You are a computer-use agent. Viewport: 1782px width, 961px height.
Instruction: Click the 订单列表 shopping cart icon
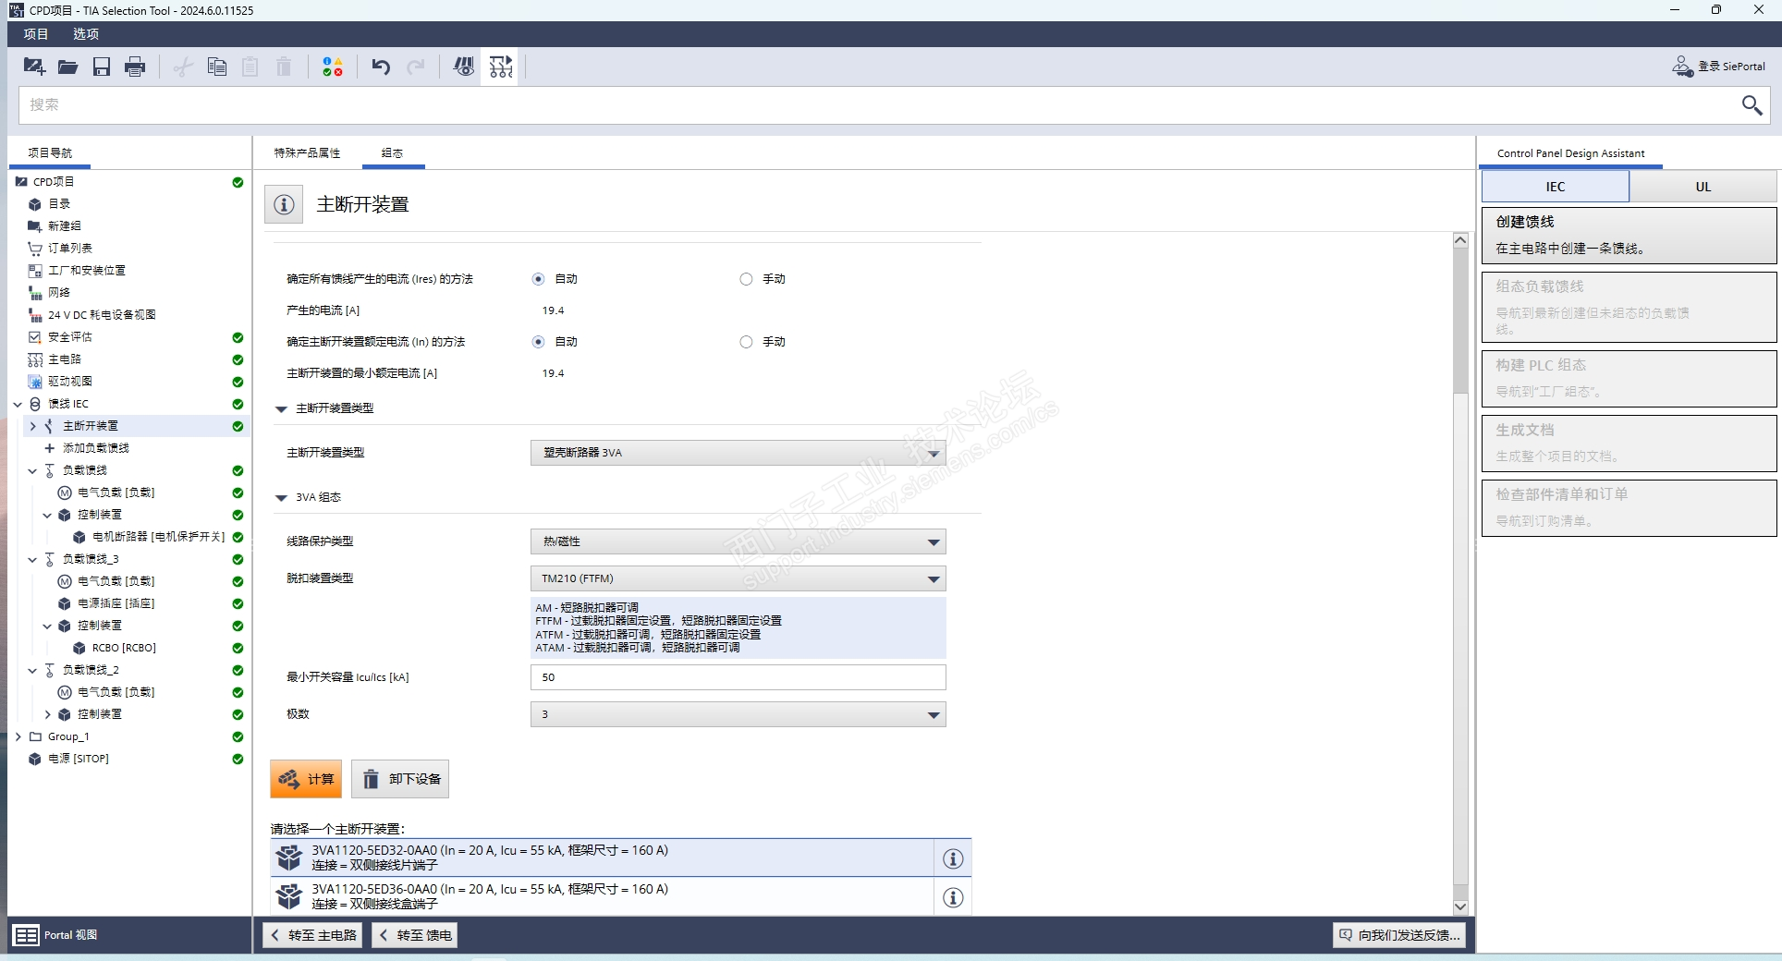click(35, 249)
